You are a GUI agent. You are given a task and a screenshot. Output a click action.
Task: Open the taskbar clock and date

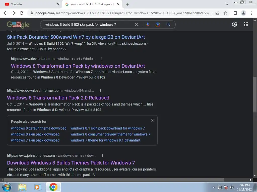point(244,187)
